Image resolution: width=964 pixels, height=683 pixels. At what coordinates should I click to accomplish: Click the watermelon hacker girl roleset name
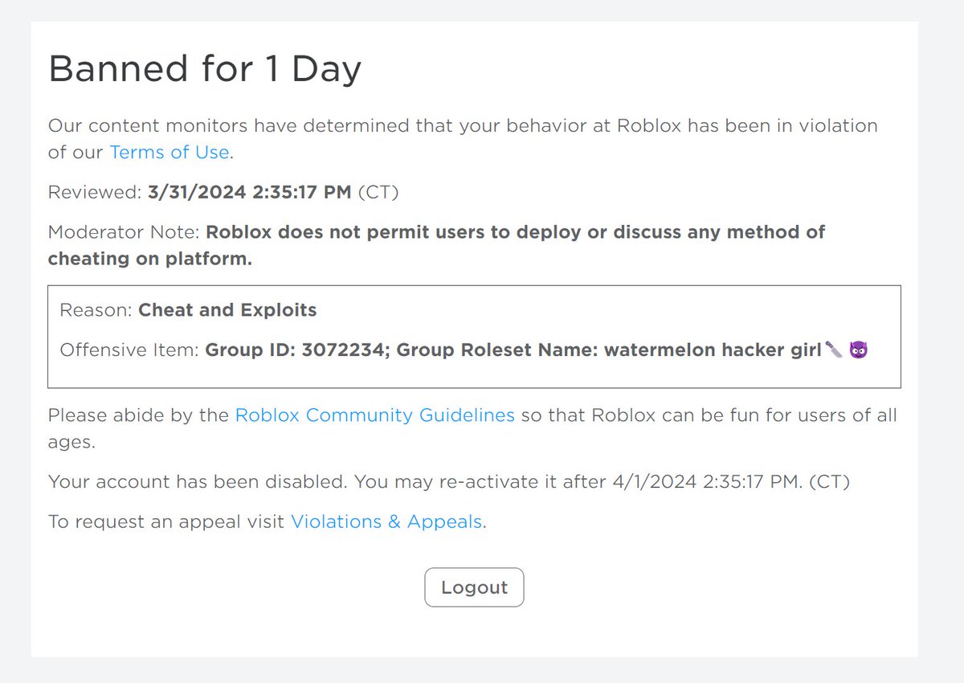pyautogui.click(x=713, y=350)
